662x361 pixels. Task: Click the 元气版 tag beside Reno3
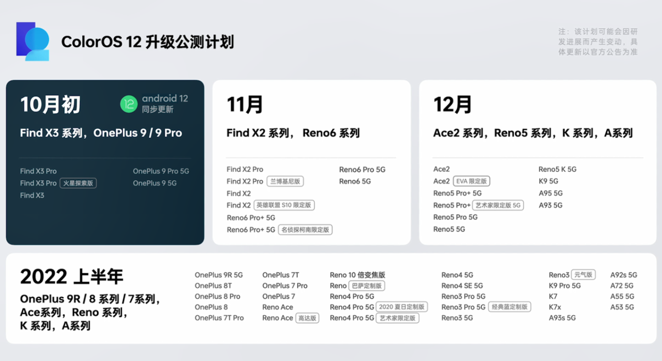pos(584,274)
